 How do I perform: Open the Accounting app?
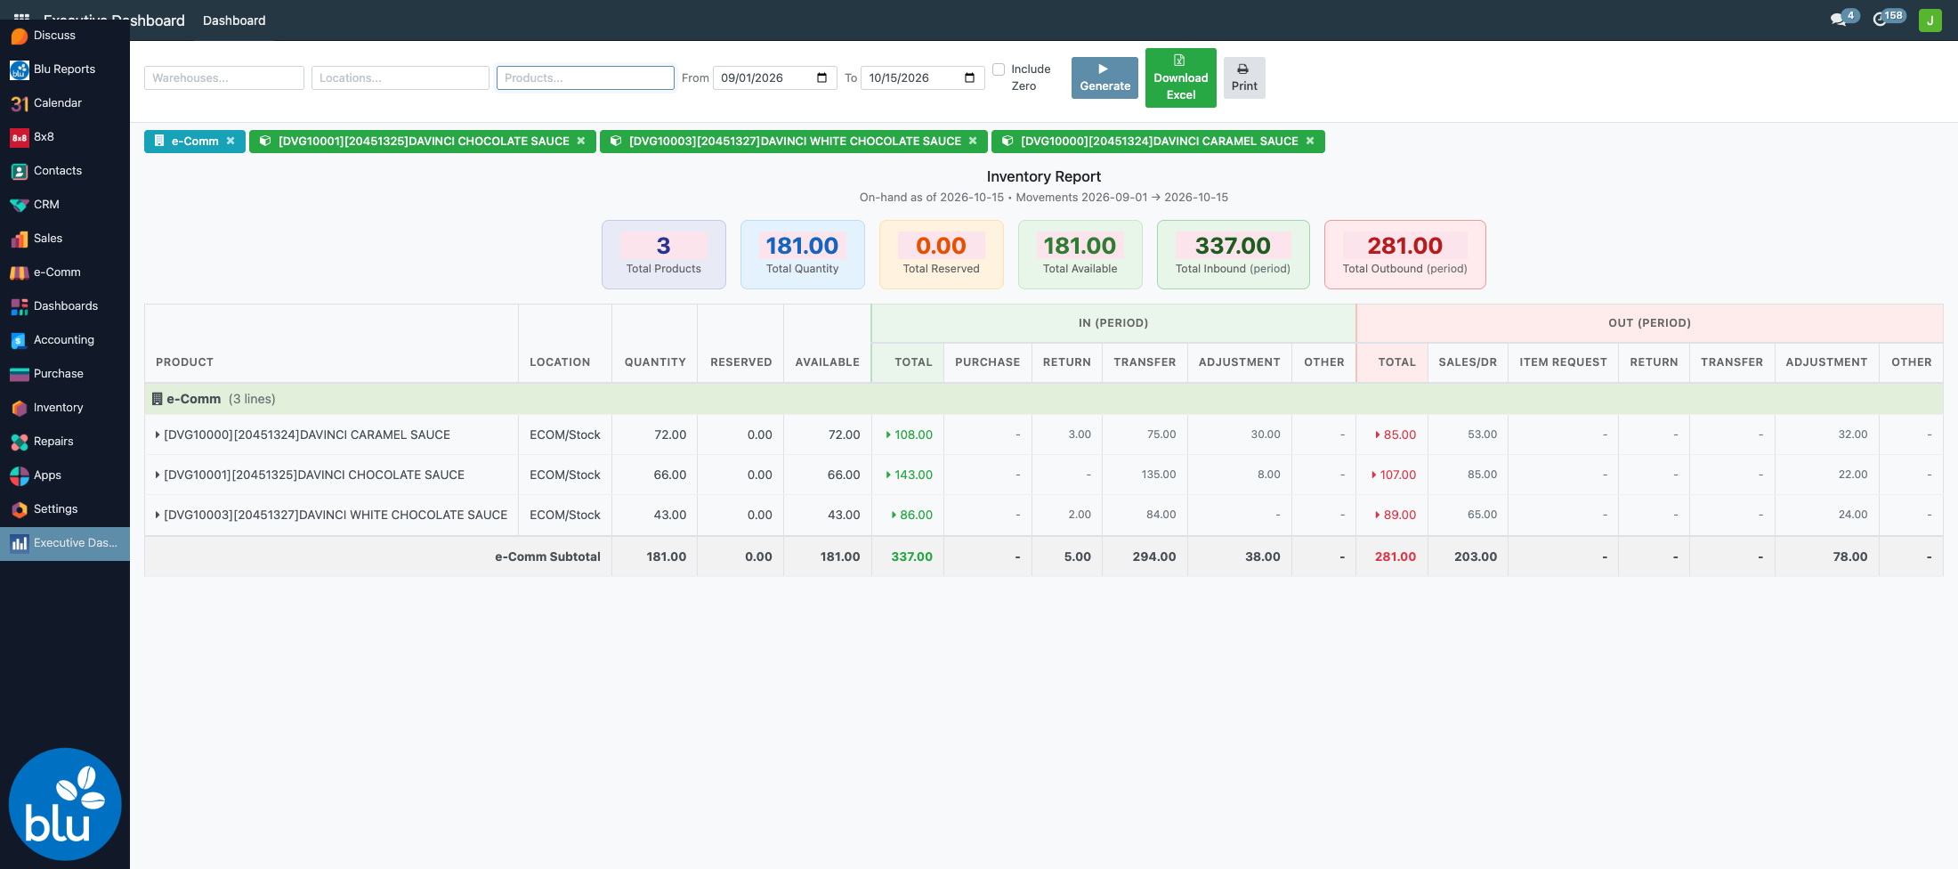coord(64,340)
